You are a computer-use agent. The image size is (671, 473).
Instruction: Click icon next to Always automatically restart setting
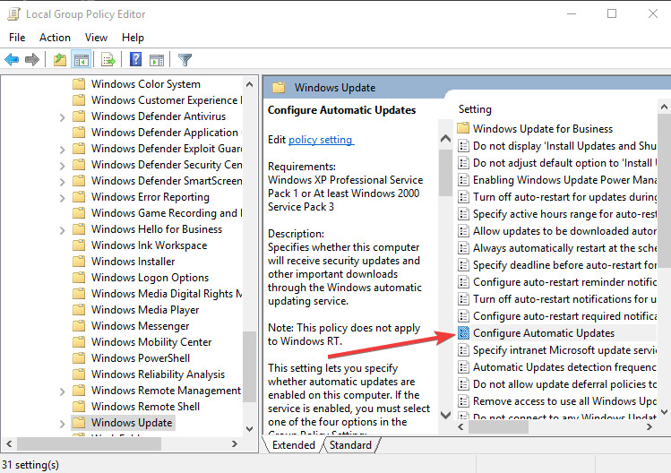(x=463, y=248)
